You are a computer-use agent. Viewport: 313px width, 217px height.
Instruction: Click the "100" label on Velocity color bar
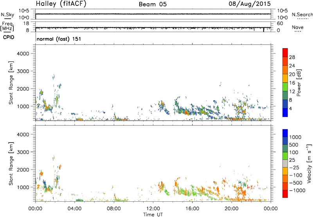point(294,152)
